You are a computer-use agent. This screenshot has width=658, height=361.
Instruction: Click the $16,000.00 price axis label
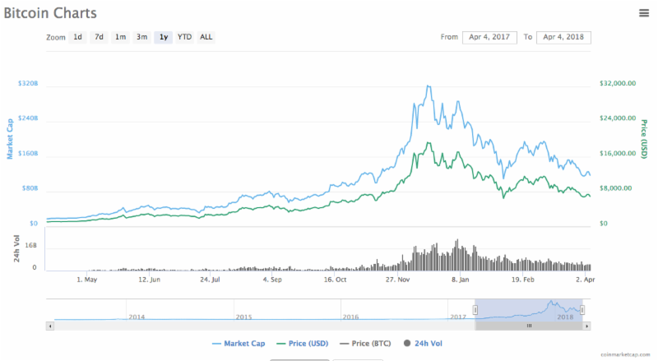coord(618,153)
